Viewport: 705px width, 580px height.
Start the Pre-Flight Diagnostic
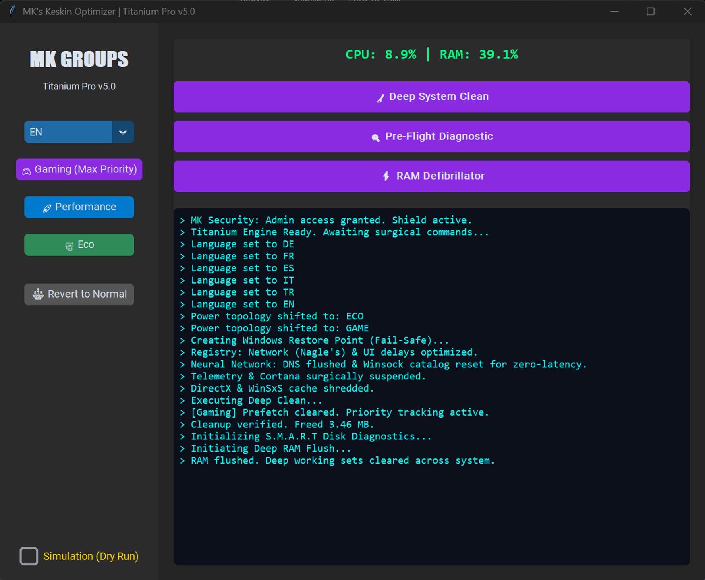coord(431,137)
